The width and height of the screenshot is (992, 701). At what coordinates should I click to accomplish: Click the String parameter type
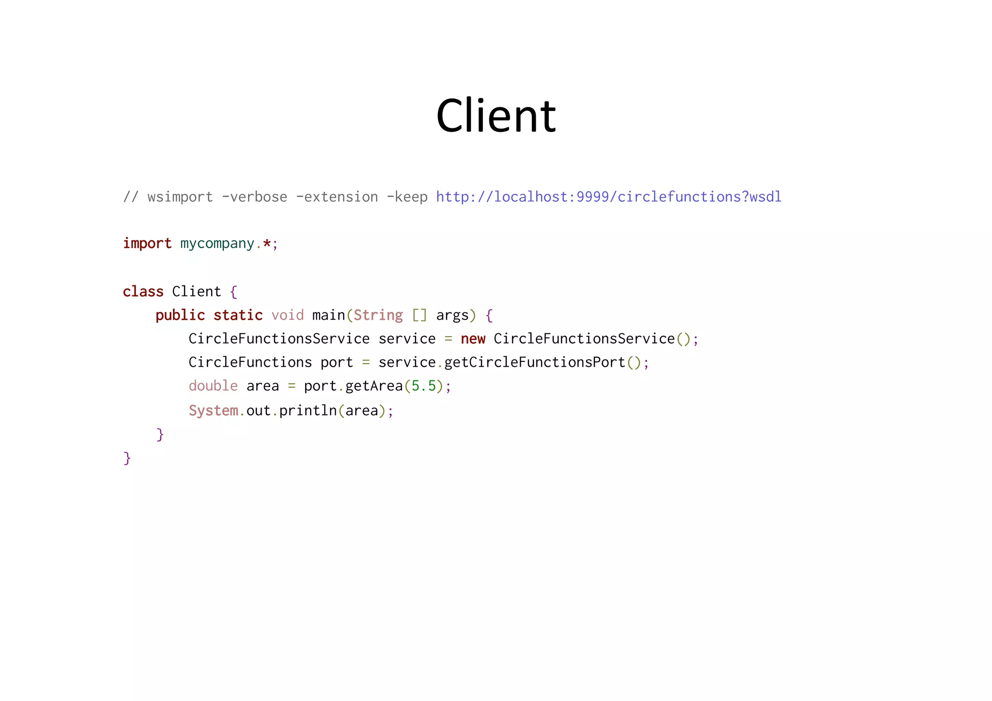click(x=378, y=315)
